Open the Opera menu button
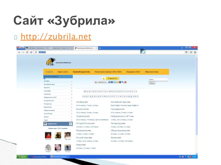Screen dimensions: 221x165 point(20,48)
